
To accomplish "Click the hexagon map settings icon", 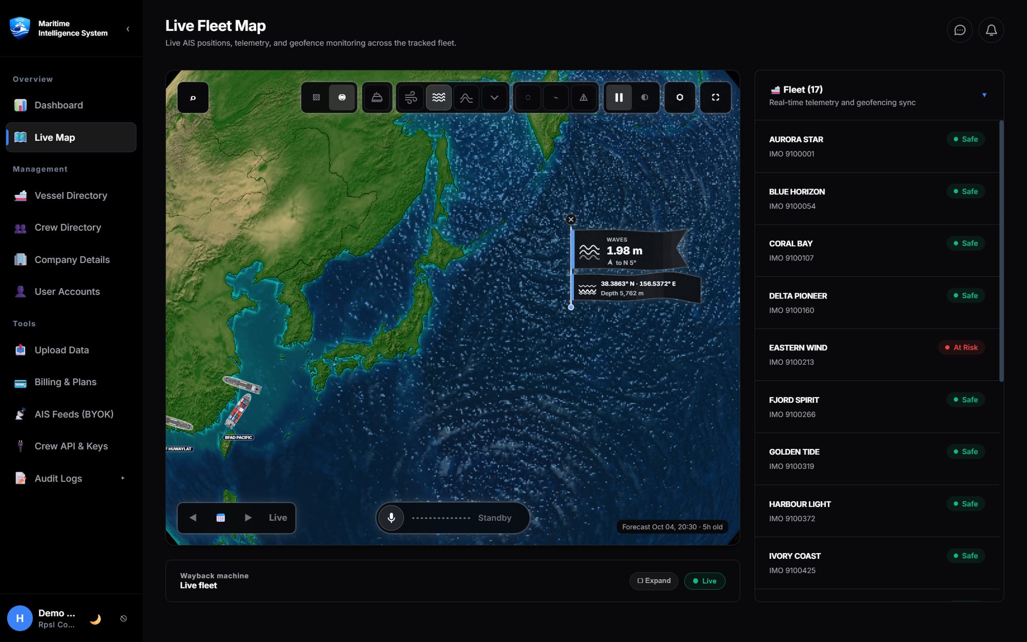I will 679,98.
